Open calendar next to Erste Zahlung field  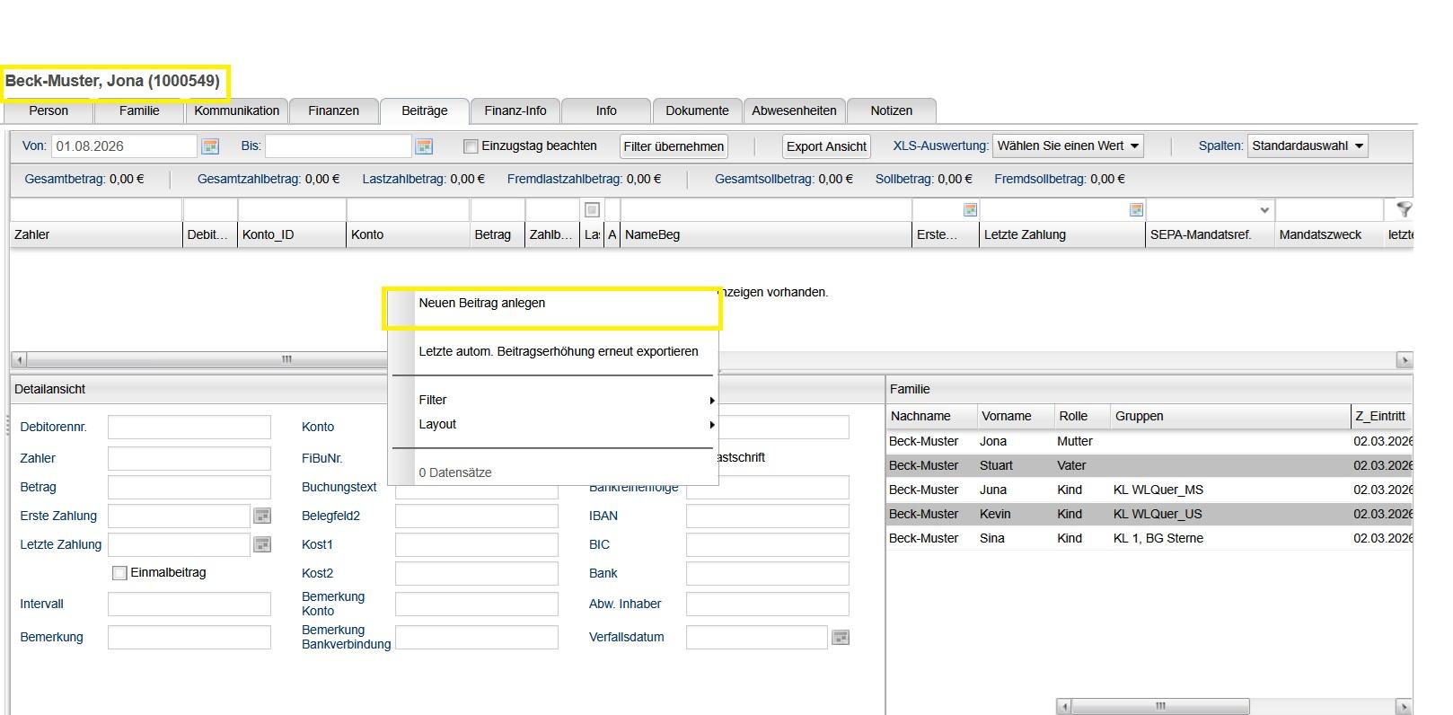(262, 516)
